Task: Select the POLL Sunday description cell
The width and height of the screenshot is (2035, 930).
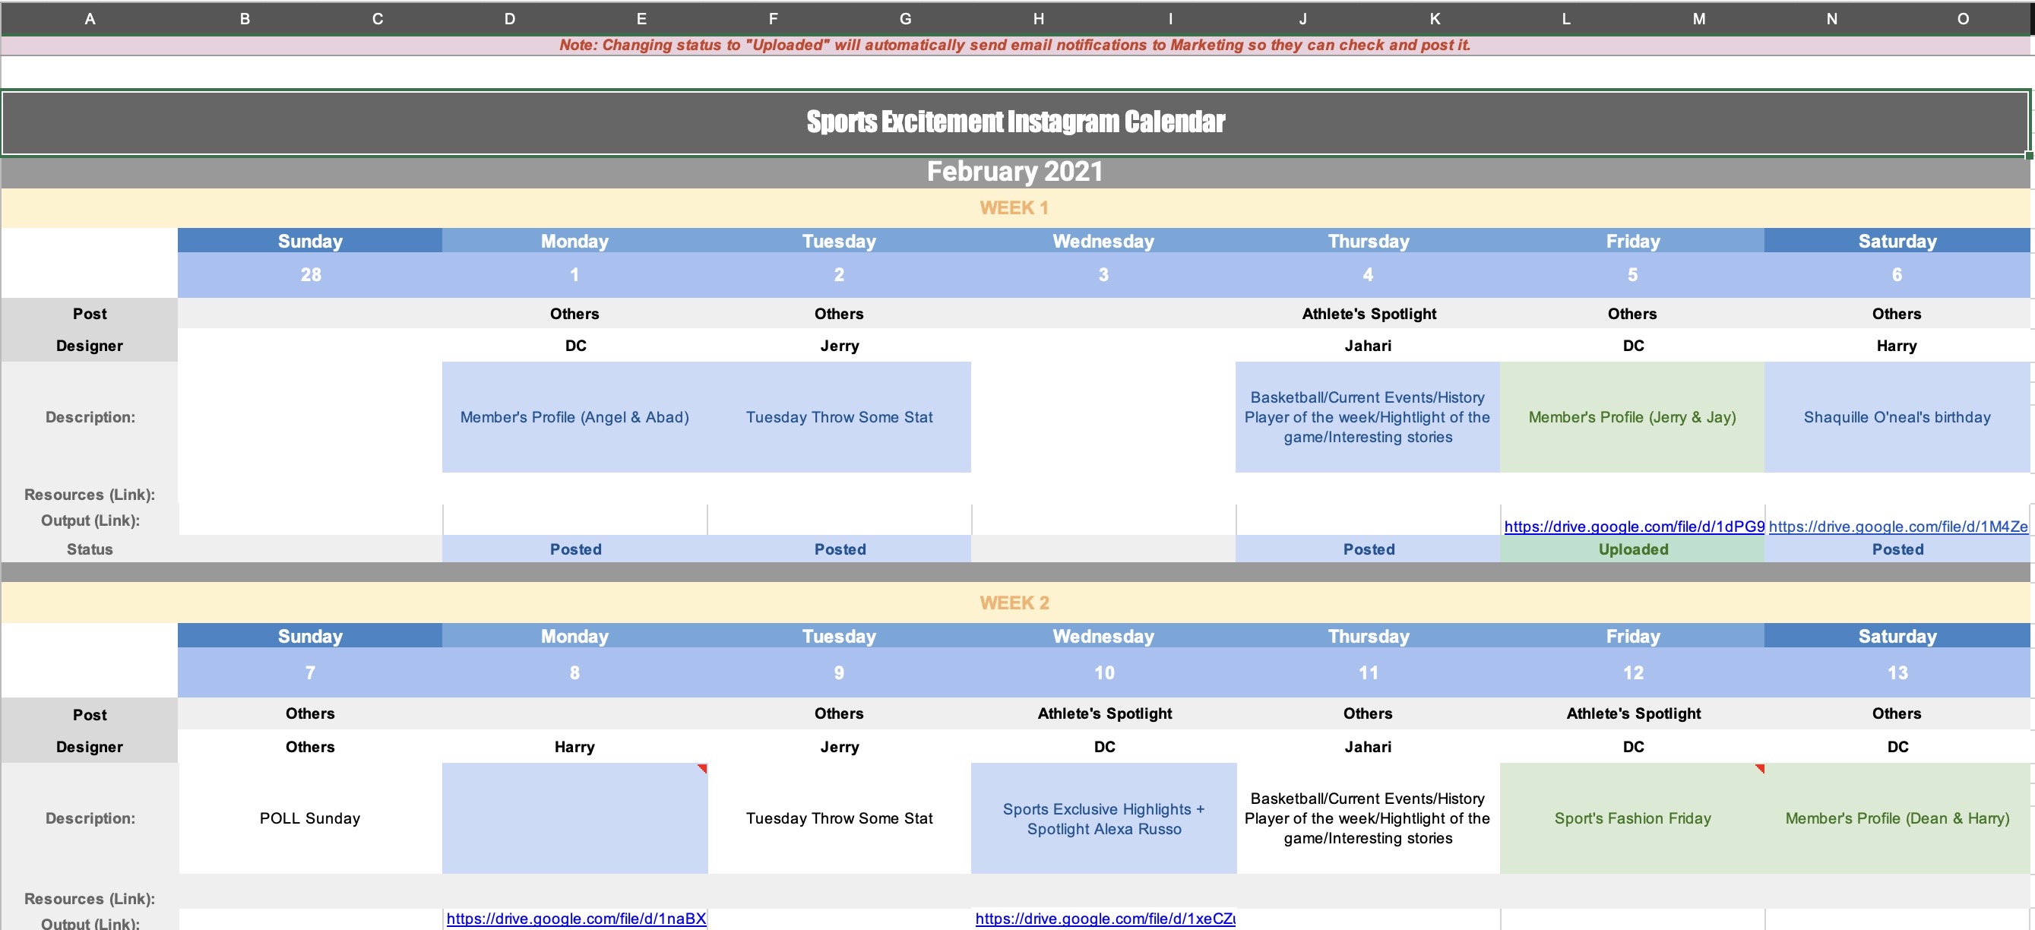Action: click(x=310, y=818)
